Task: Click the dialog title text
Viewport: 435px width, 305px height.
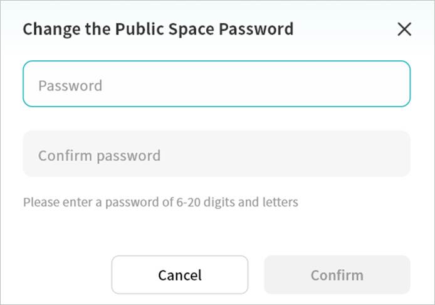Action: pos(158,29)
